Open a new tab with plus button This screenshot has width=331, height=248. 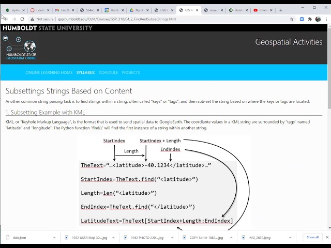tap(281, 10)
